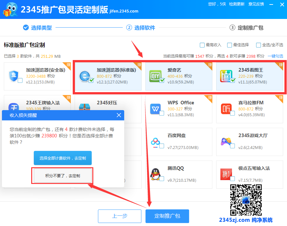Close the 收入损失提醒 dialog
The height and width of the screenshot is (226, 287).
pos(119,115)
